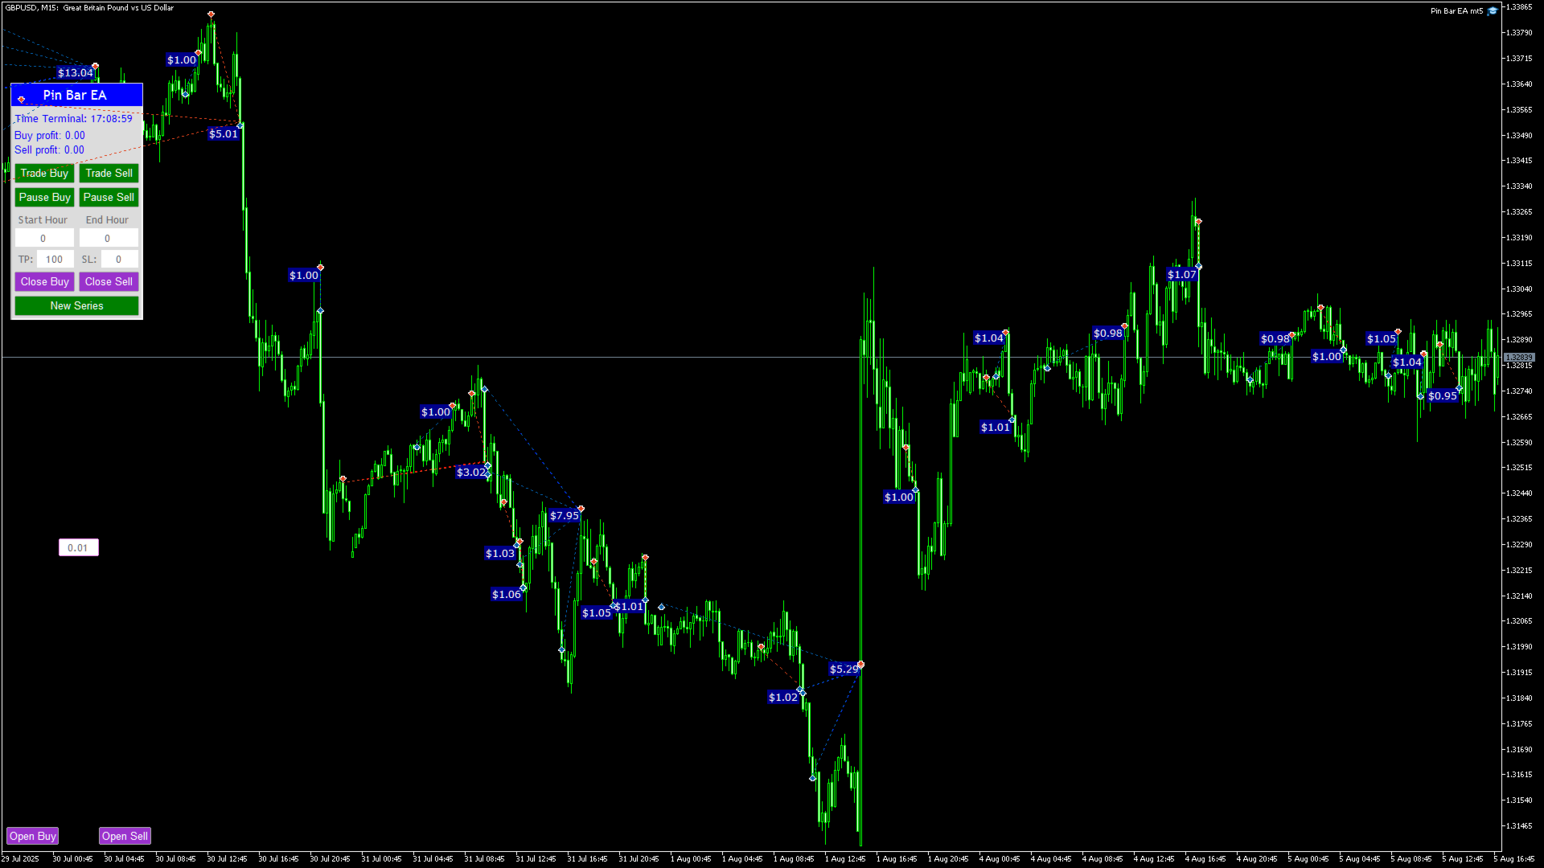This screenshot has width=1544, height=868.
Task: Click the 1 Aug 12:45 time axis label
Action: point(845,858)
